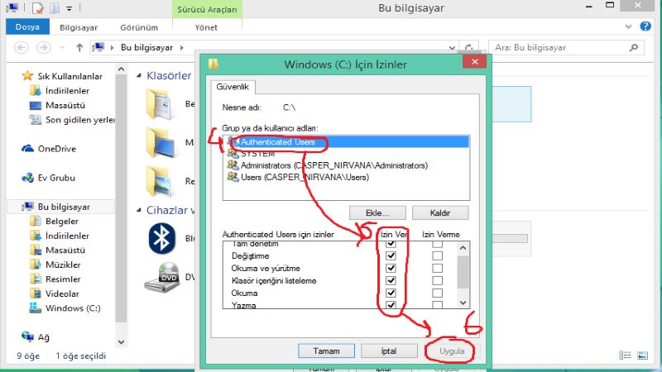Image resolution: width=662 pixels, height=372 pixels.
Task: Open the Bilgisayar ribbon tab
Action: tap(79, 27)
